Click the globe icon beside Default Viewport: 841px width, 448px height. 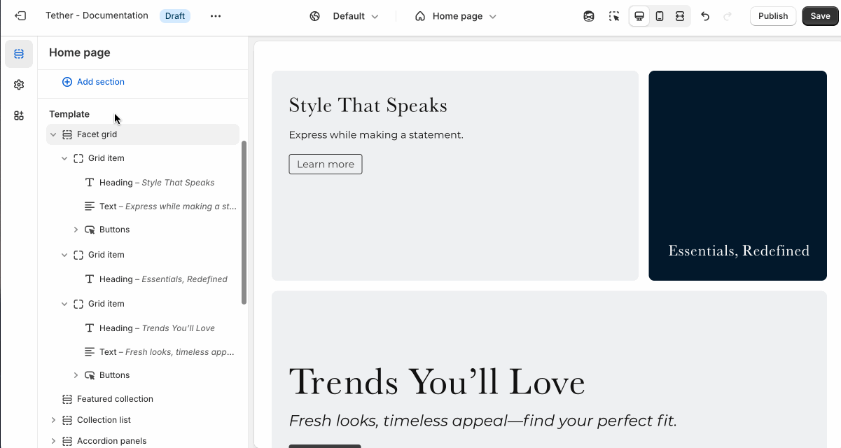315,16
